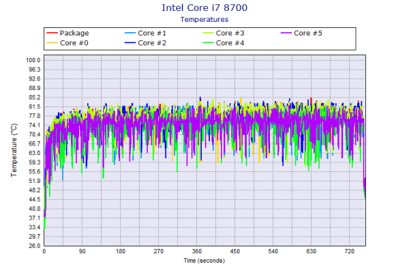Screen dimensions: 409x273
Task: Click the red Package legend line
Action: point(52,33)
